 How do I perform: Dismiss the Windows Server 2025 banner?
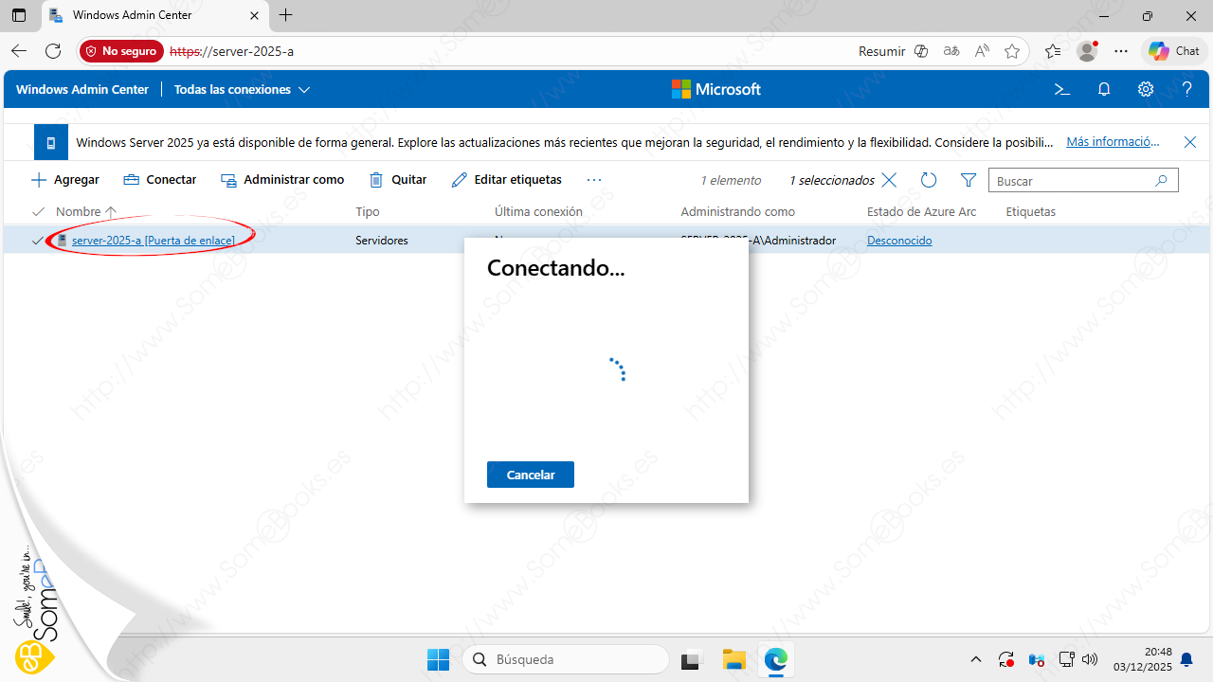point(1190,142)
